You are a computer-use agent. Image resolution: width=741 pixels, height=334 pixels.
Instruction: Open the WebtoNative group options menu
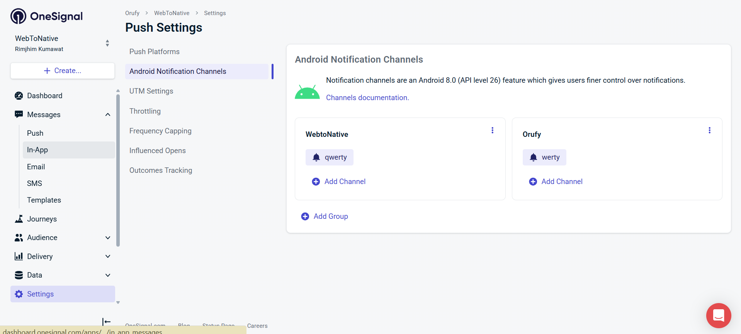[x=492, y=130]
